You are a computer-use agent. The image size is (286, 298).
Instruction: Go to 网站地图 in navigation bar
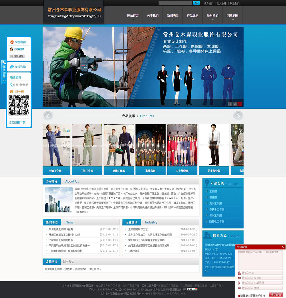(232, 16)
